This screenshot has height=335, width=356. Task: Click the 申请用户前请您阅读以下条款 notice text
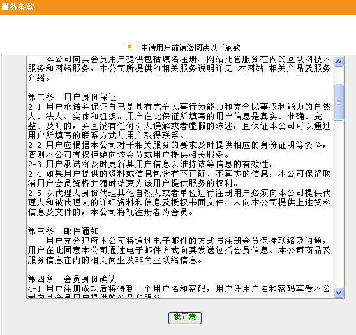(191, 48)
